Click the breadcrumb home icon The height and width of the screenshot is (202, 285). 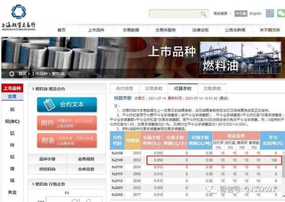[11, 74]
